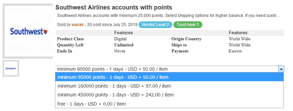Click the first Features column header
Viewport: 293px width, 111px height.
point(124,33)
